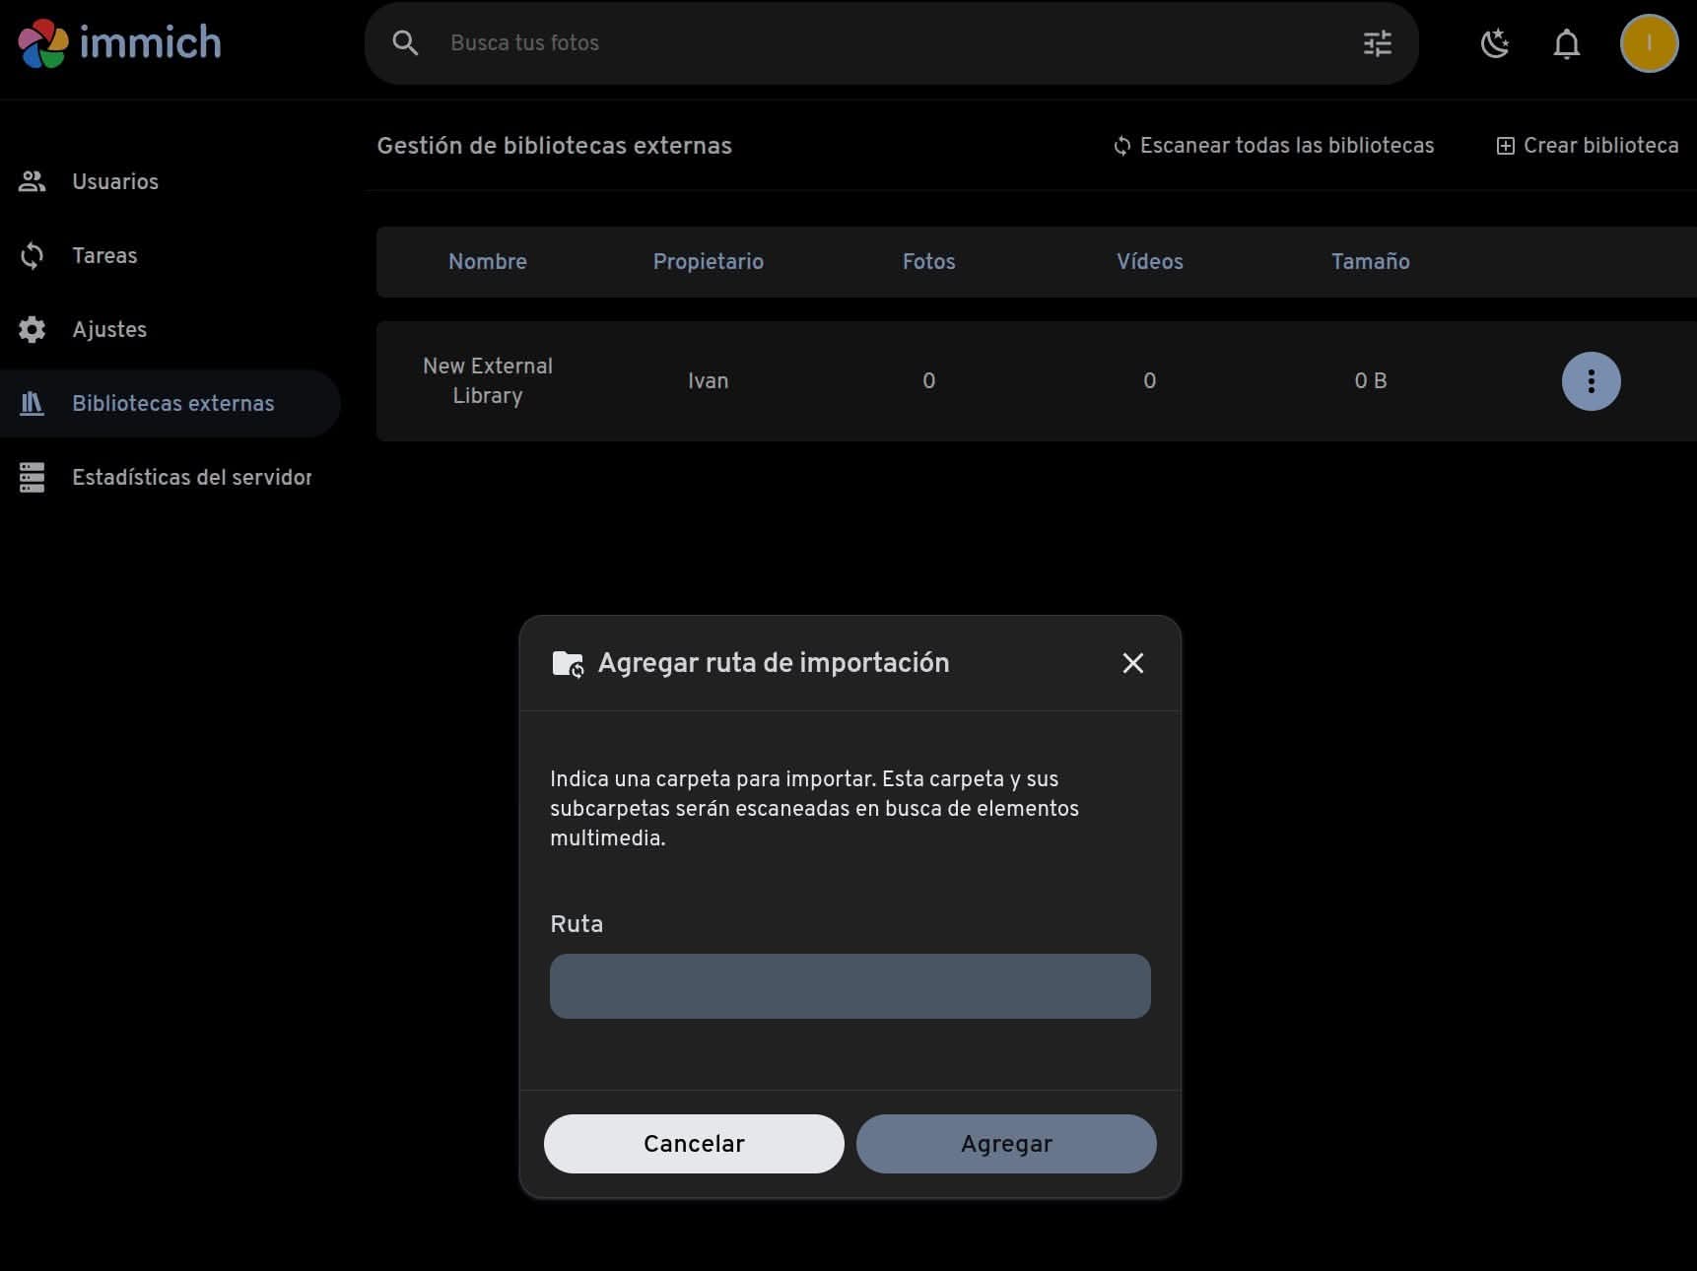The image size is (1697, 1271).
Task: Open Usuarios in sidebar
Action: 115,181
